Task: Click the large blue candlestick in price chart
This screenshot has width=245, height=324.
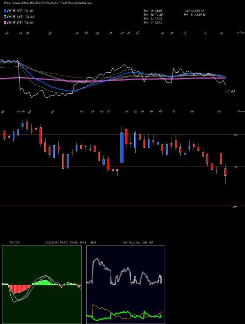Action: [x=122, y=148]
